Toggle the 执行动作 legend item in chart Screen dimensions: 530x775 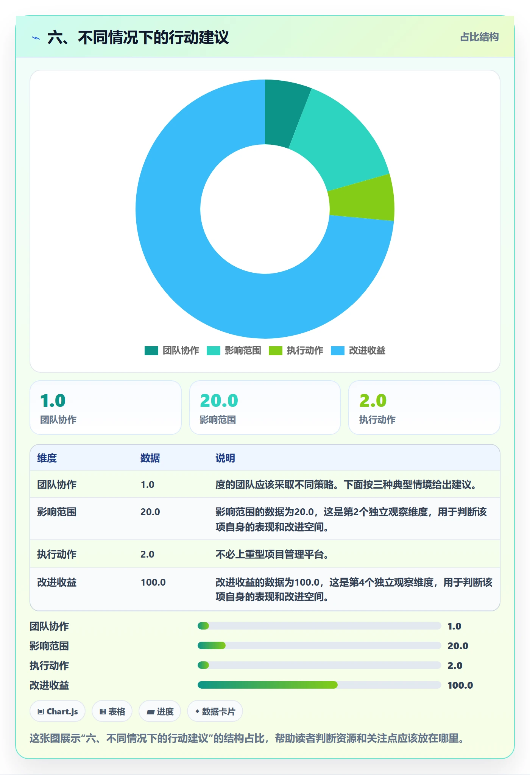296,350
